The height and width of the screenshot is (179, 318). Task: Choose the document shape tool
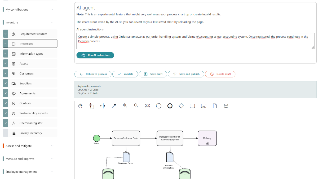pos(215,106)
